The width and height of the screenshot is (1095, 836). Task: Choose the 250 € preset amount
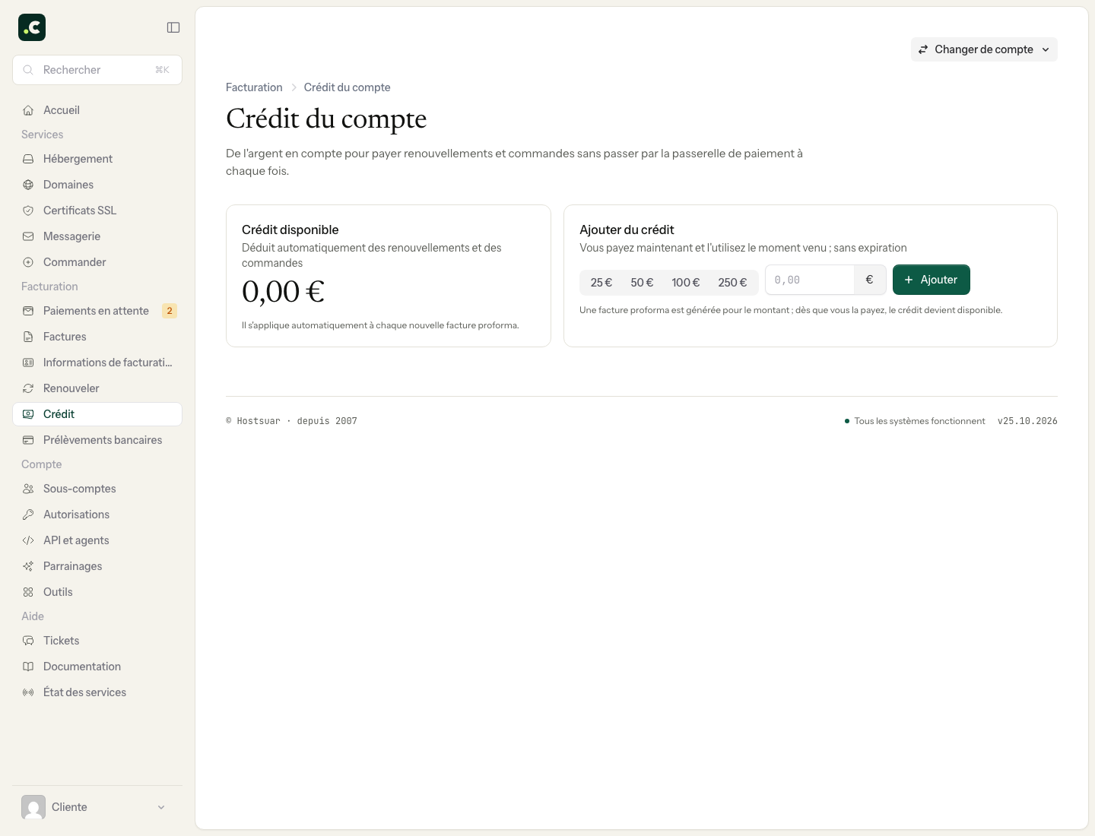pos(732,283)
